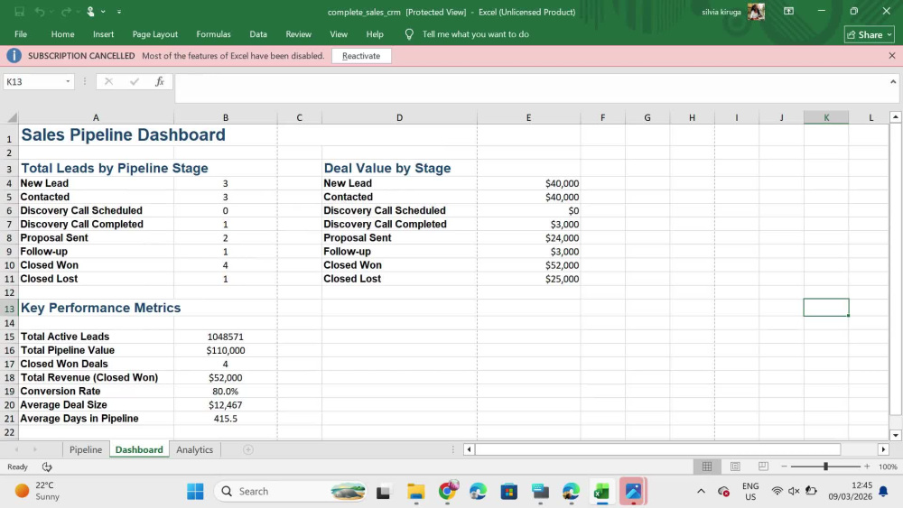Click the Reactivate button
The height and width of the screenshot is (508, 903).
tap(361, 56)
